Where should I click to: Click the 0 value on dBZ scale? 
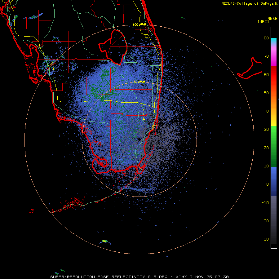268,184
